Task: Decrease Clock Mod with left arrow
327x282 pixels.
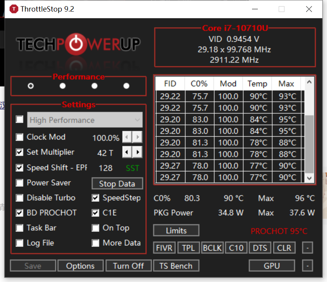Action: (127, 137)
